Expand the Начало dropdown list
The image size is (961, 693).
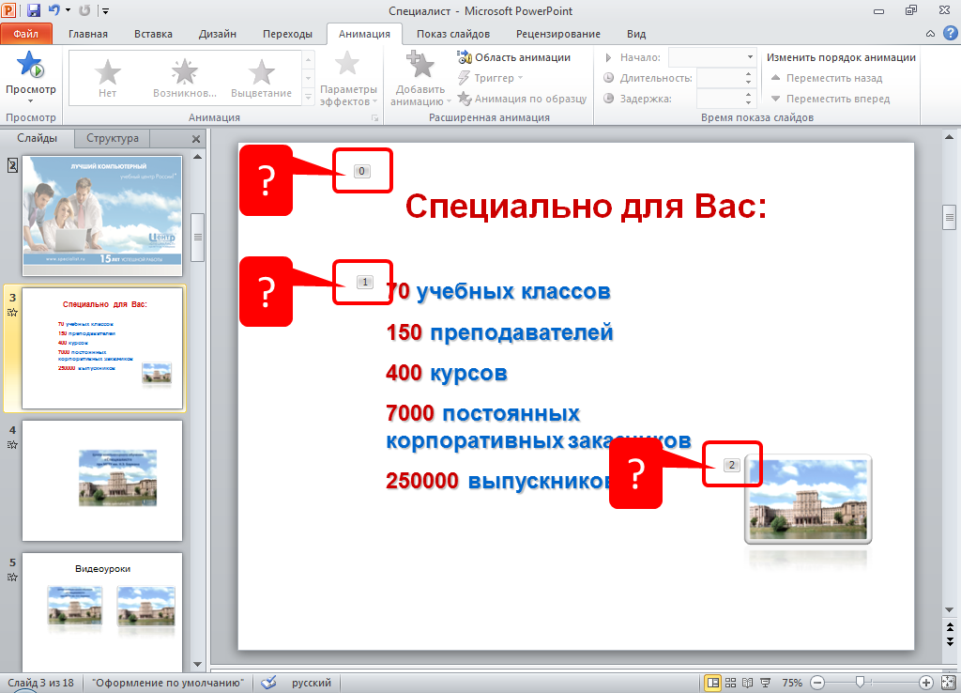(750, 57)
